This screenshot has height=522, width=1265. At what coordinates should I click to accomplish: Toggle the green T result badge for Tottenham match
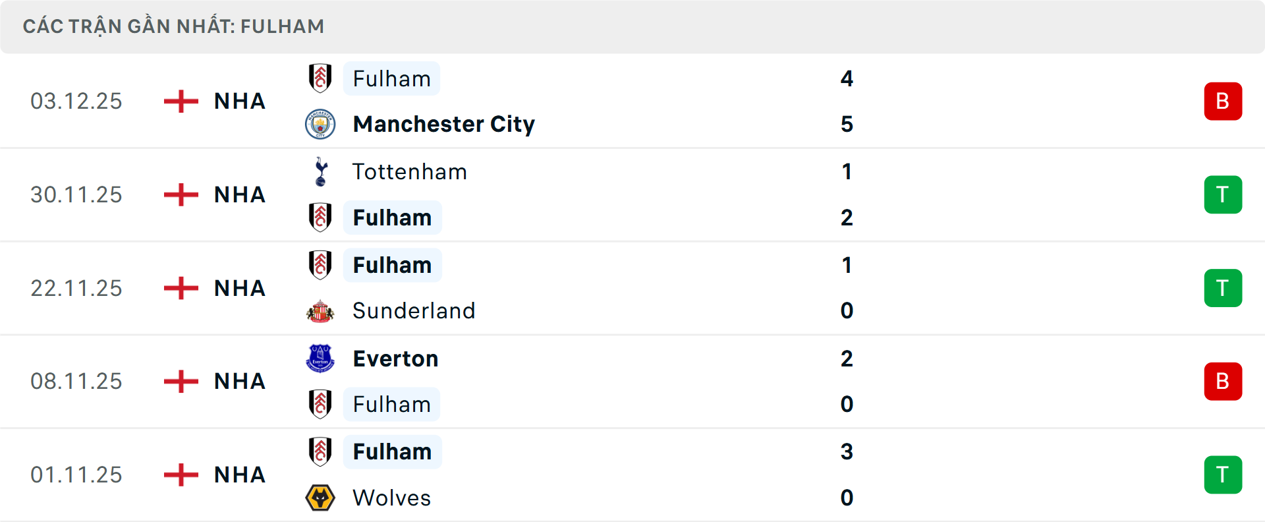[x=1223, y=194]
